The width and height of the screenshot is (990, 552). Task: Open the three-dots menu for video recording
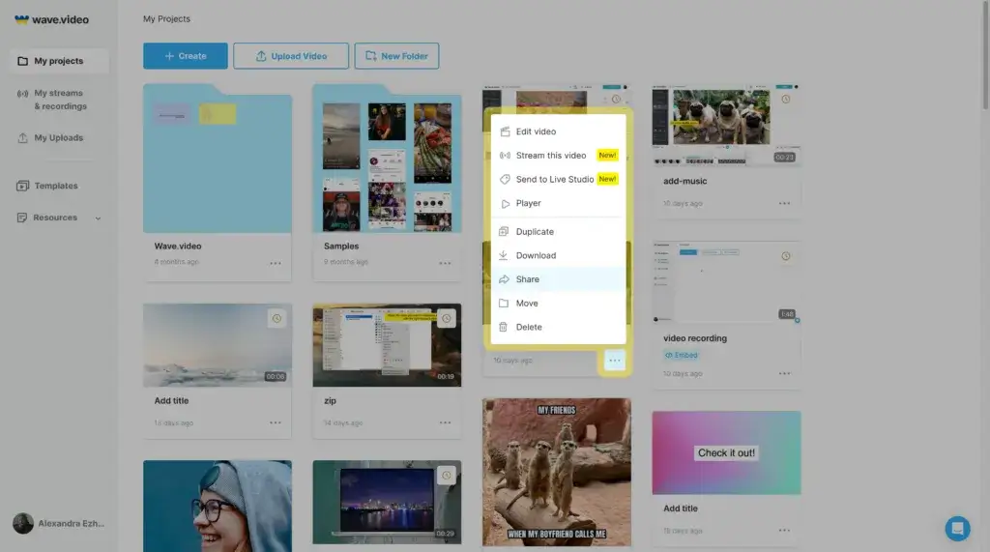click(784, 373)
